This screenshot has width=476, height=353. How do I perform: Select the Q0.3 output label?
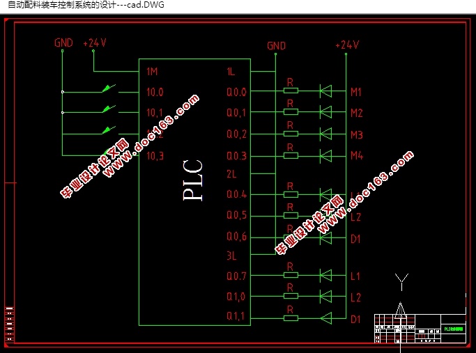click(x=236, y=156)
